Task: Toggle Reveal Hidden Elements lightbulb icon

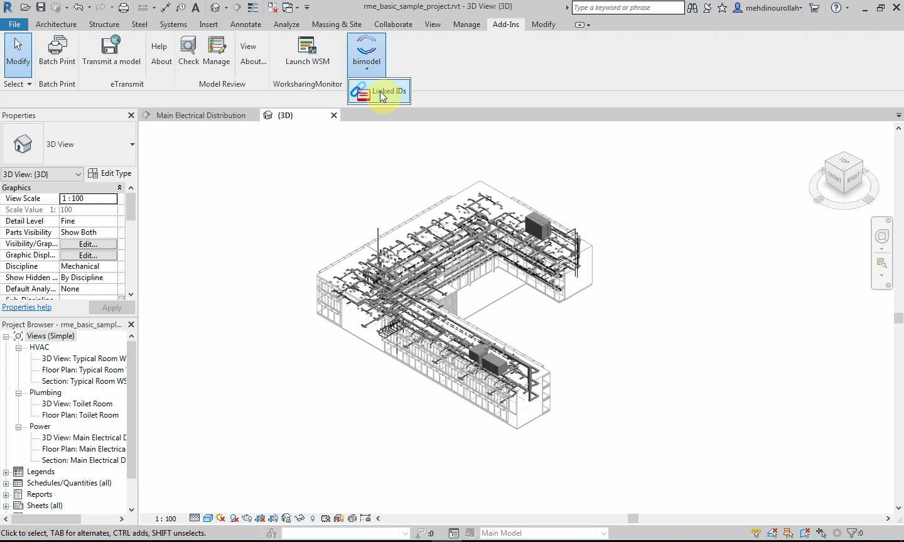Action: [313, 519]
